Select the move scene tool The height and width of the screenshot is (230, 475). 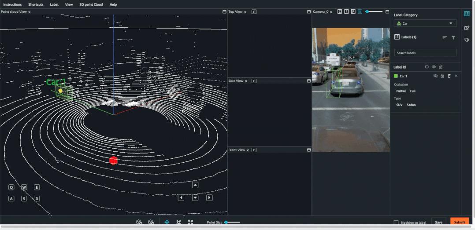click(x=167, y=222)
